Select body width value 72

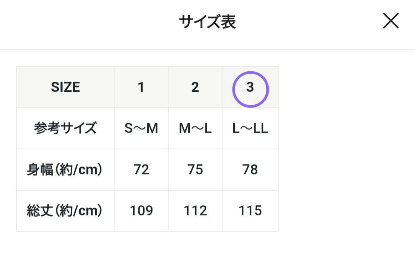point(141,170)
